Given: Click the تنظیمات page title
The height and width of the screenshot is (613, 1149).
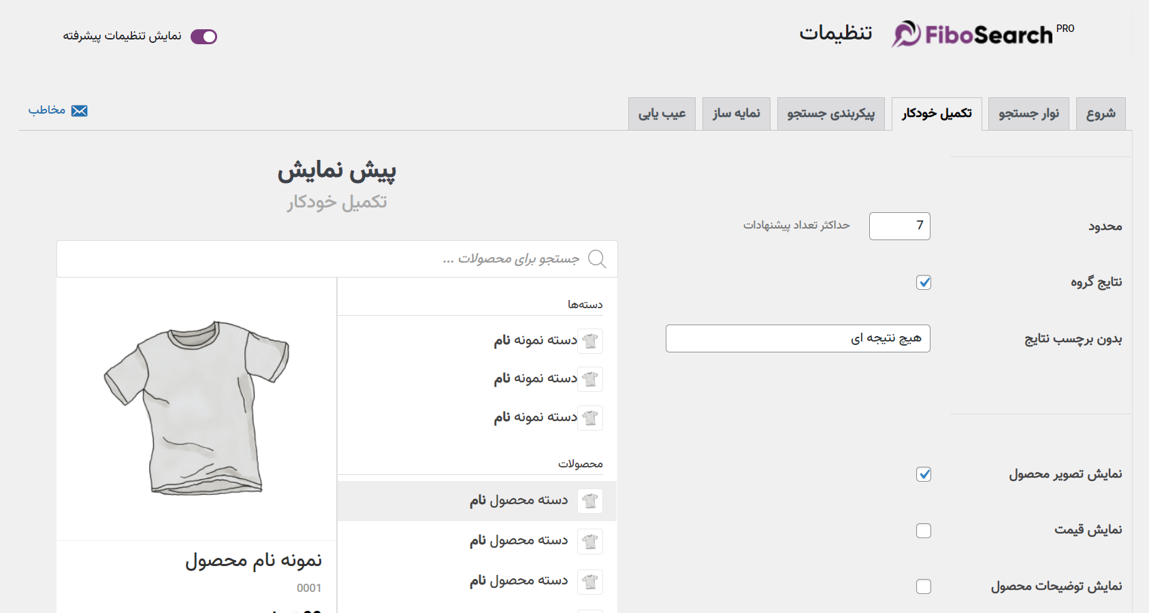Looking at the screenshot, I should [836, 33].
